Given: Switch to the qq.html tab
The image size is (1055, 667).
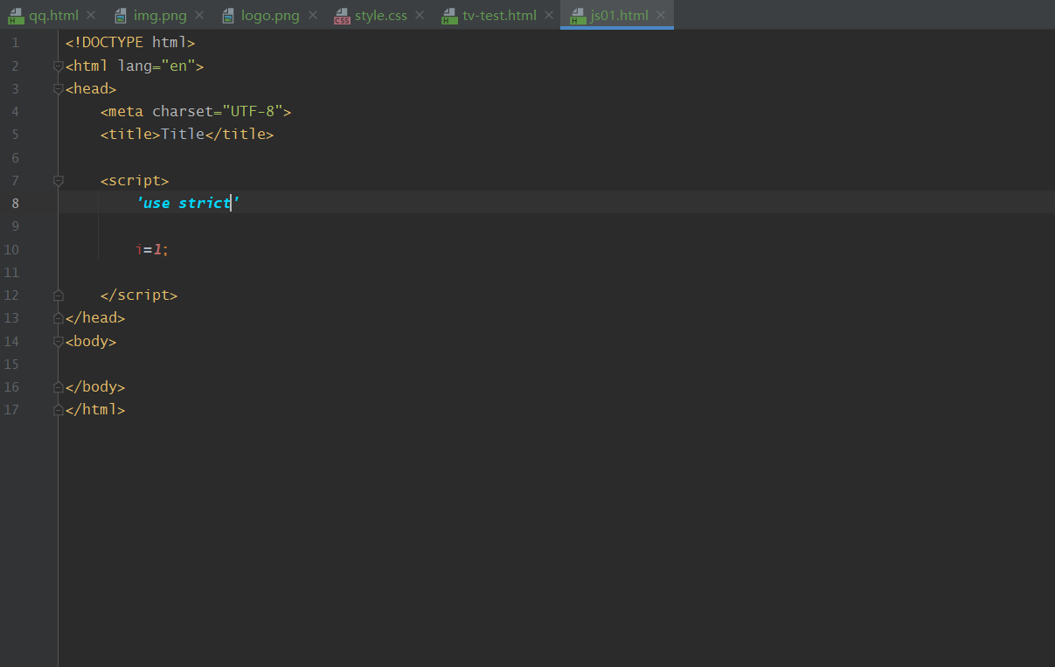Looking at the screenshot, I should click(54, 15).
